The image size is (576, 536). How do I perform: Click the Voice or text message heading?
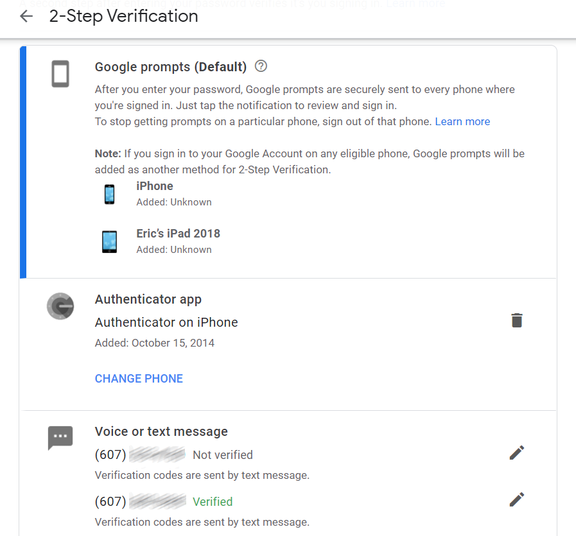point(161,431)
